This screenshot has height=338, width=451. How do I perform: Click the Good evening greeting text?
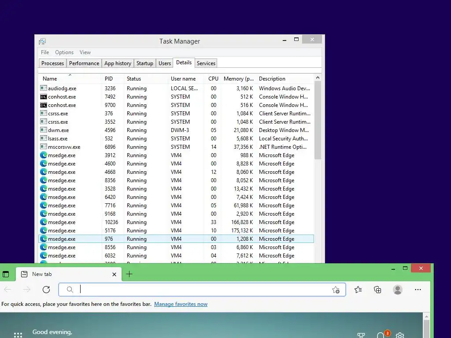[x=52, y=332]
